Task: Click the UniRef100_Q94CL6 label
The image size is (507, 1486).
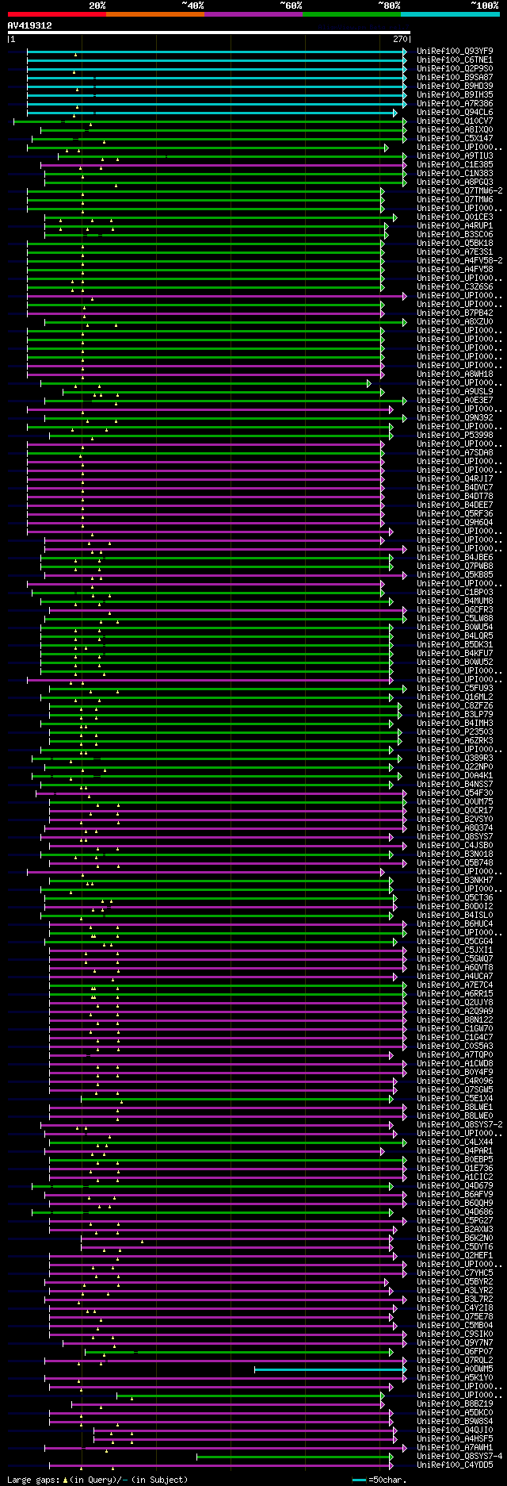Action: click(x=455, y=112)
